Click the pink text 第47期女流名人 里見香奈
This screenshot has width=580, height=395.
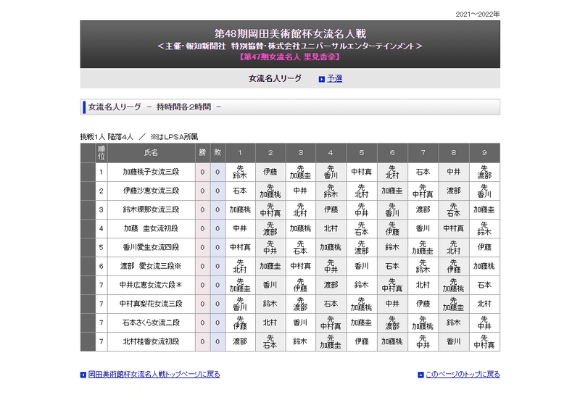290,57
